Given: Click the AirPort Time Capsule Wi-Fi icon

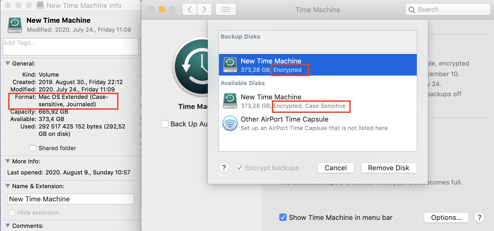Looking at the screenshot, I should click(x=230, y=123).
